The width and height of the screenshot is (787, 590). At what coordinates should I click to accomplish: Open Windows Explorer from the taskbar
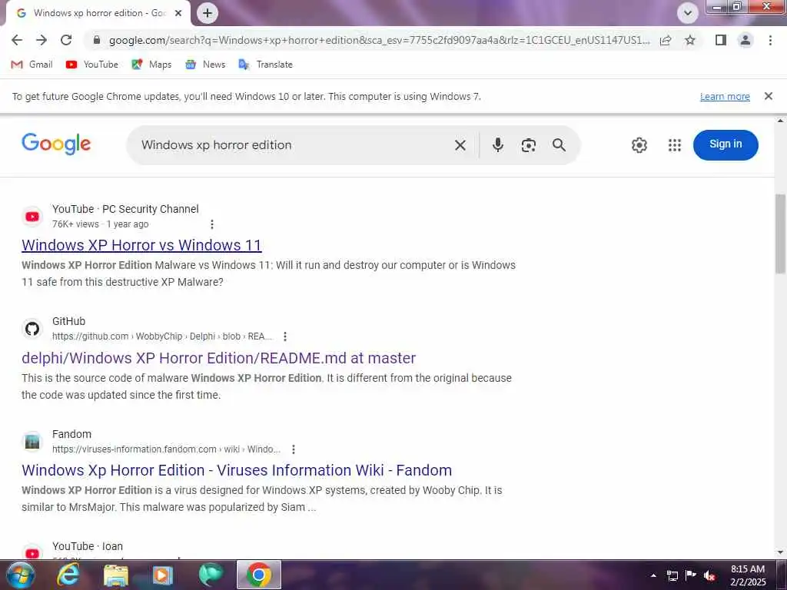[x=116, y=575]
